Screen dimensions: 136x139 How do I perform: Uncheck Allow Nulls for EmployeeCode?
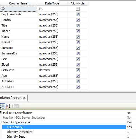pos(78,15)
